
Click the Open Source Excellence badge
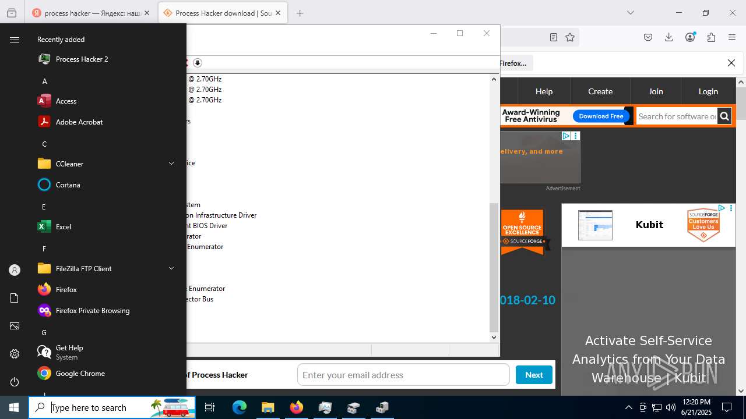[x=522, y=232]
